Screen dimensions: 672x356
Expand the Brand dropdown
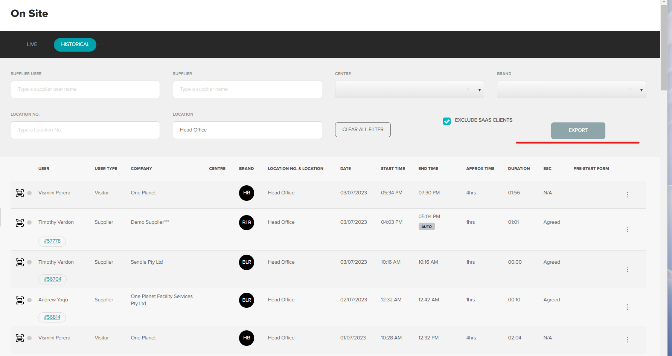(641, 90)
